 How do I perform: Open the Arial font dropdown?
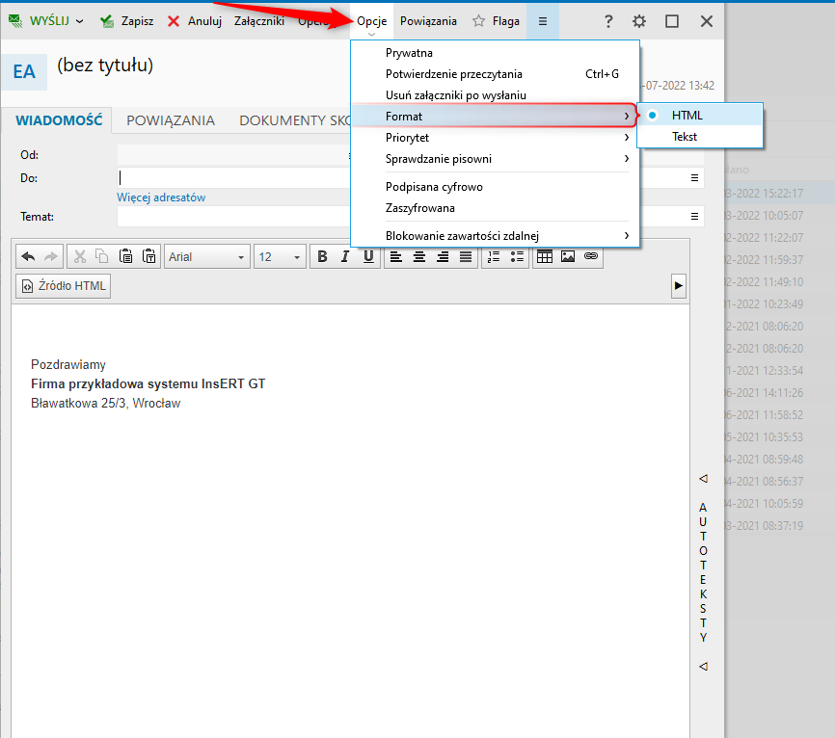[x=207, y=257]
